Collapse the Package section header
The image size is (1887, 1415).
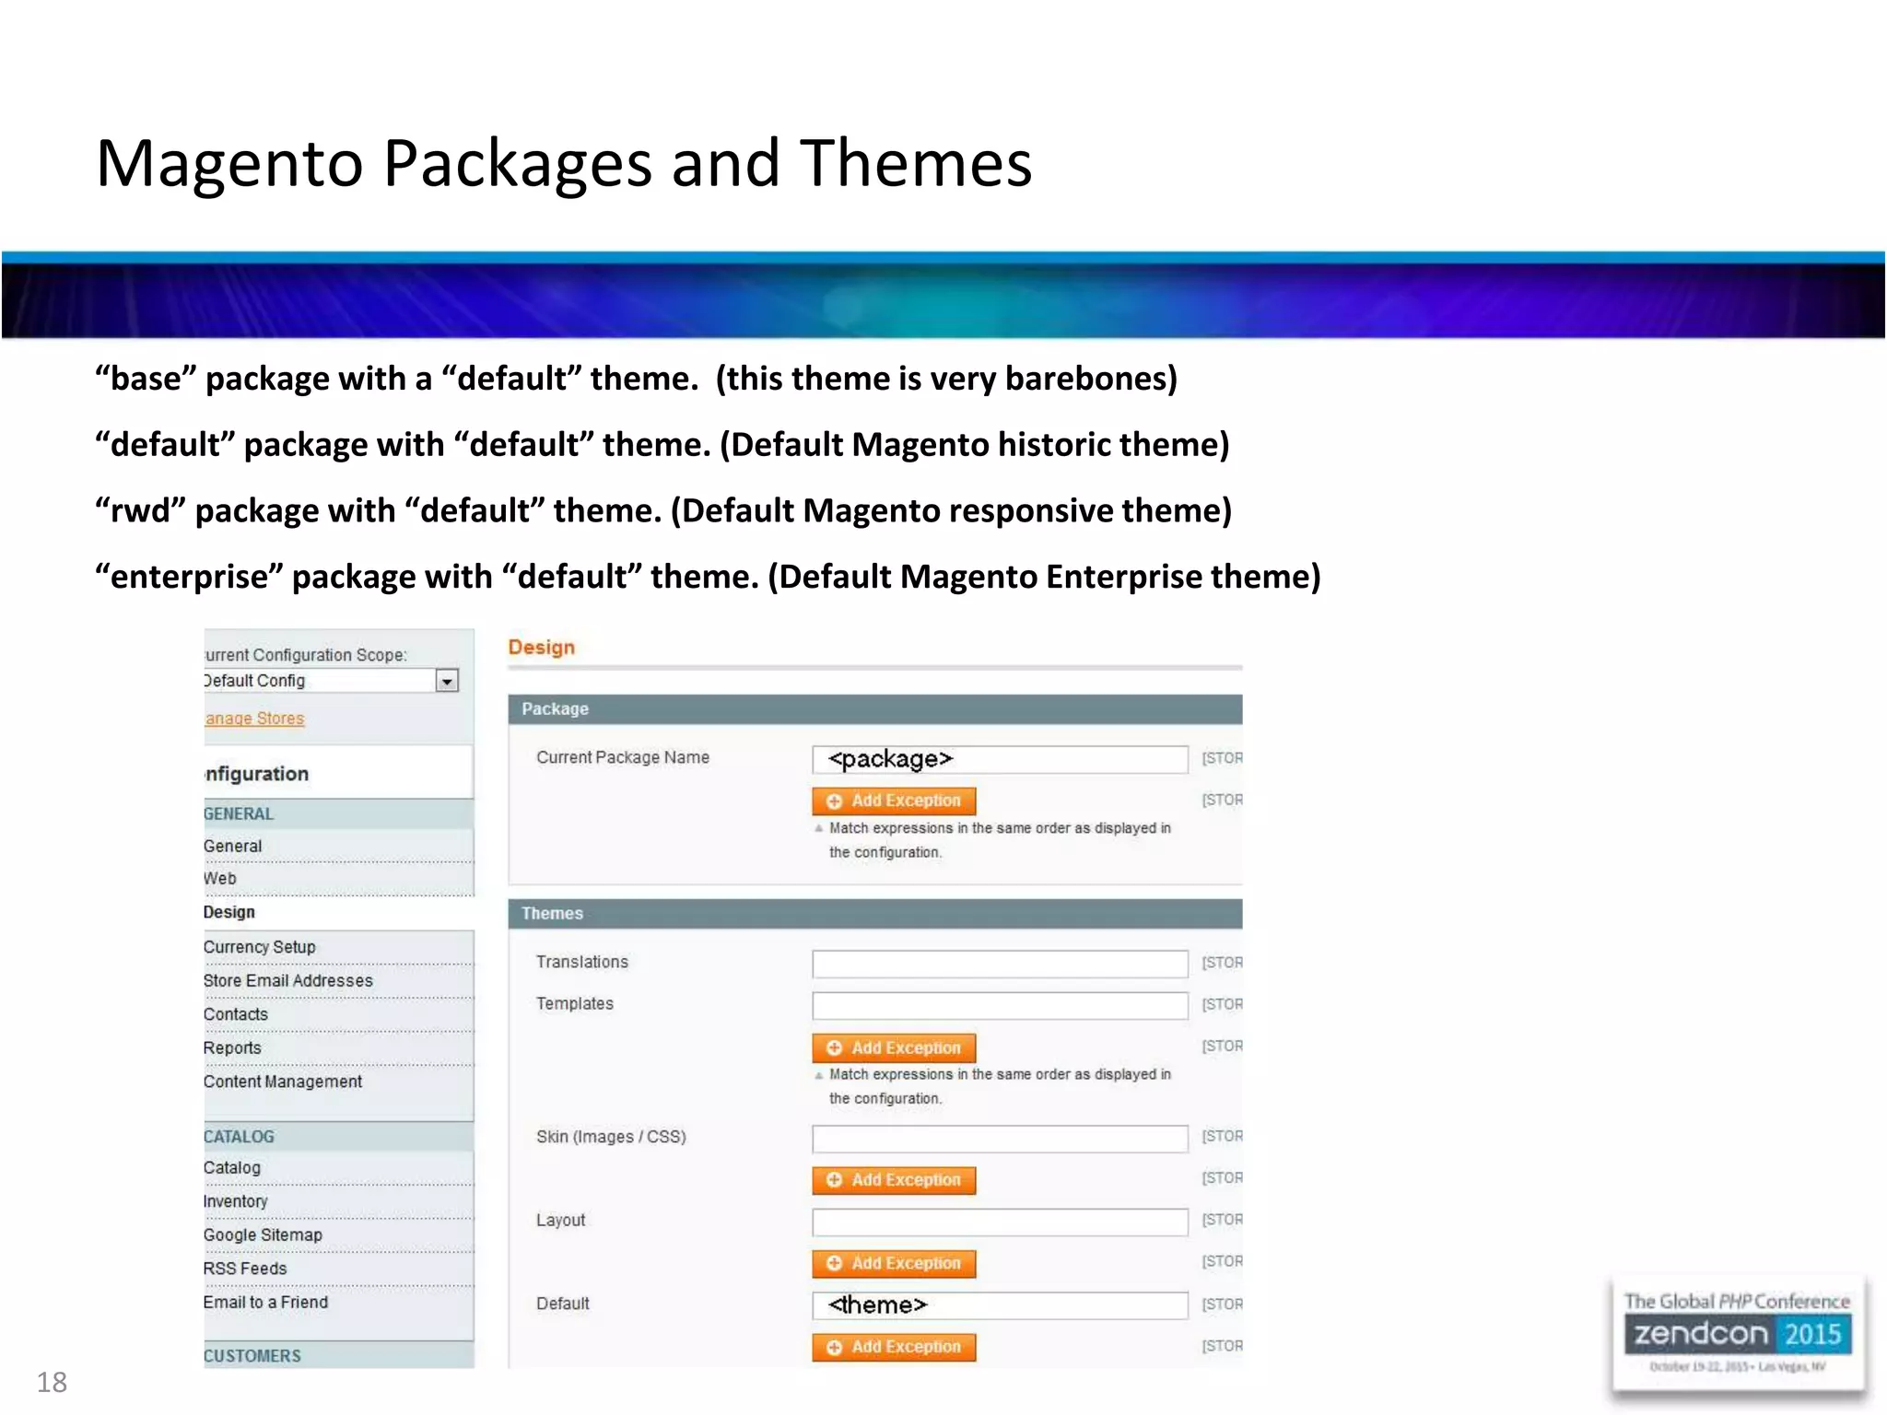coord(874,709)
